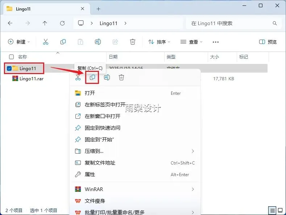Sort by the 类型 column header
Image resolution: width=286 pixels, height=215 pixels.
[171, 57]
